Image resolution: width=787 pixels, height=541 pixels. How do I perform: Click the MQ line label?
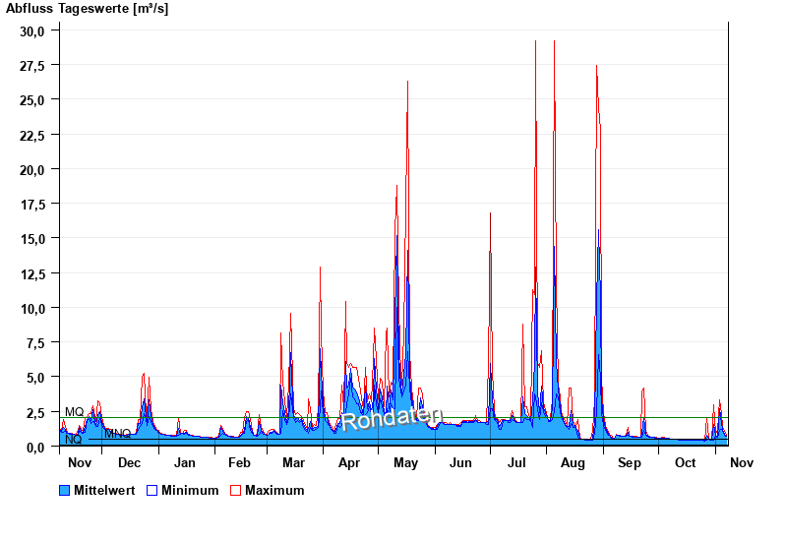[74, 412]
